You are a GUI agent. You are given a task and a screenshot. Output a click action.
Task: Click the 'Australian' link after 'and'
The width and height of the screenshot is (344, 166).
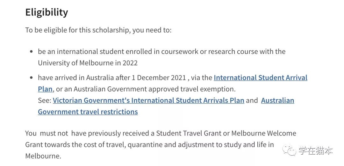(277, 100)
